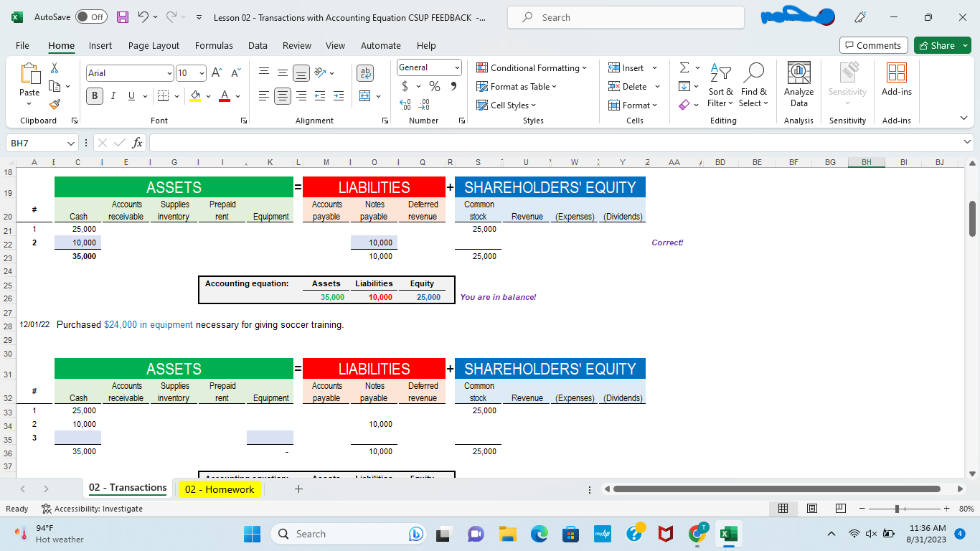Collapse the ribbon with the chevron
The image size is (980, 551).
click(963, 118)
